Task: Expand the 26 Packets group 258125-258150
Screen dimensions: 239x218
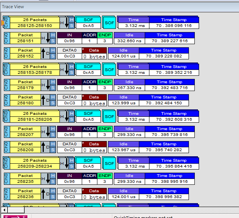Action: [x=34, y=23]
